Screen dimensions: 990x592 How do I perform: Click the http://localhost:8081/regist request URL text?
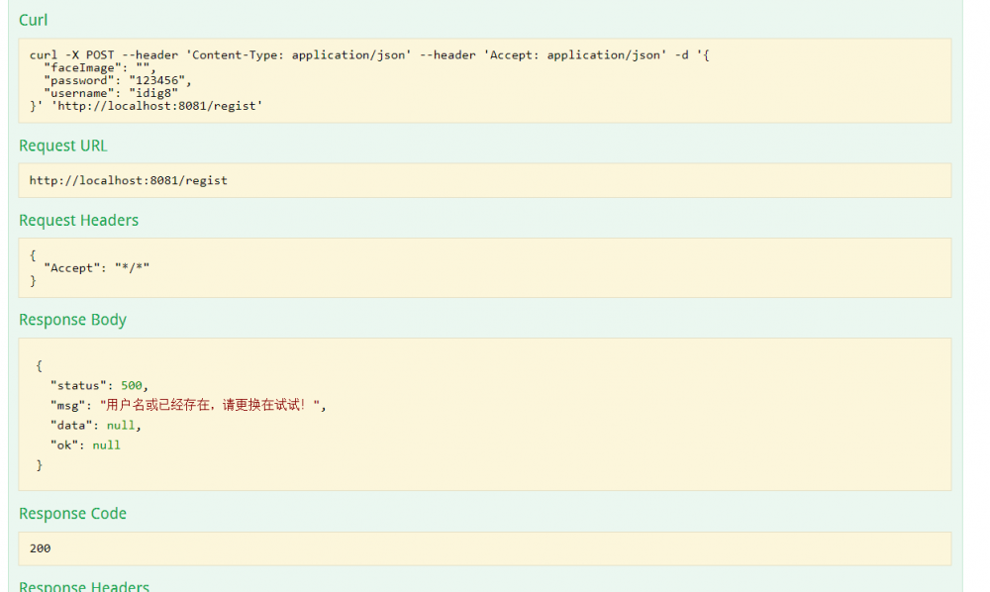point(129,181)
